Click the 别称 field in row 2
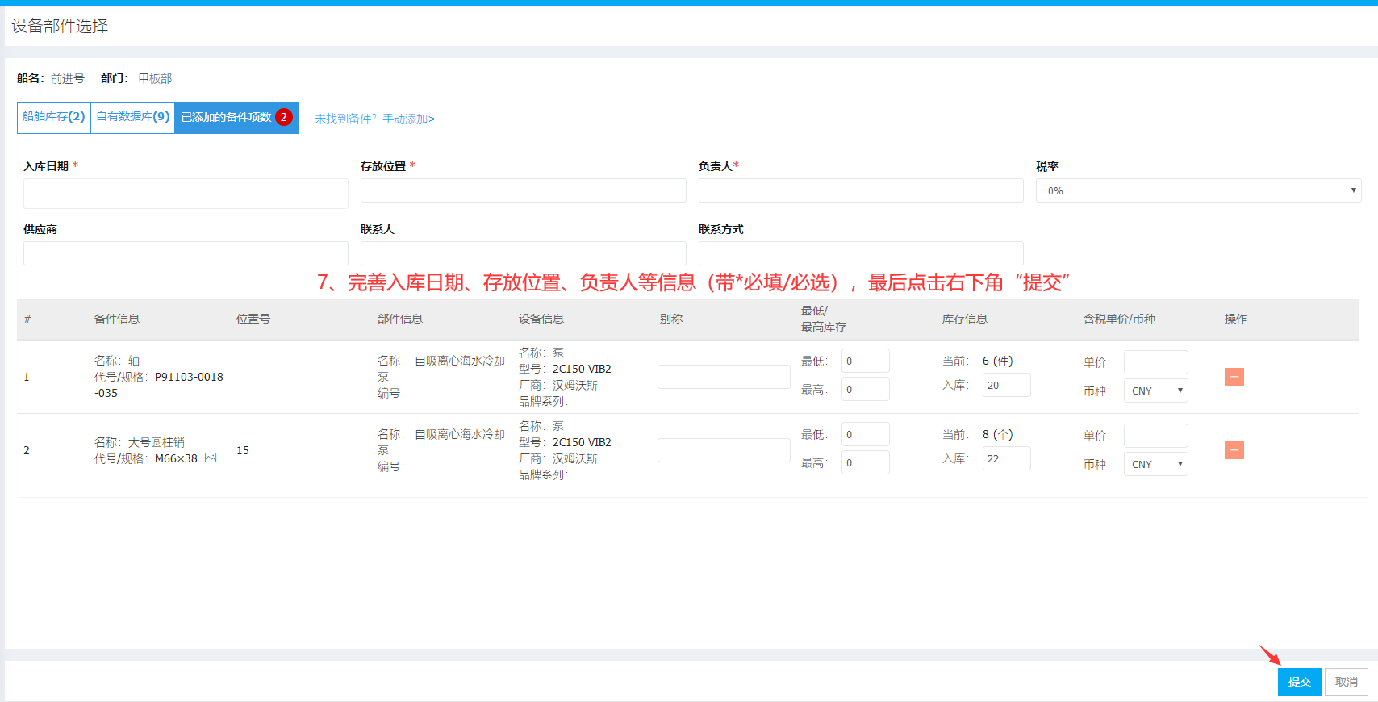1378x702 pixels. pos(724,450)
